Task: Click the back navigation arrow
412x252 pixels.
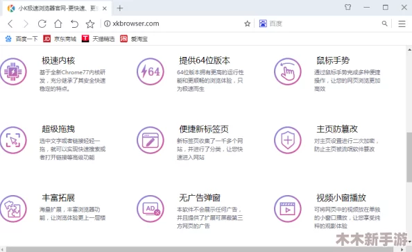Action: pyautogui.click(x=10, y=24)
